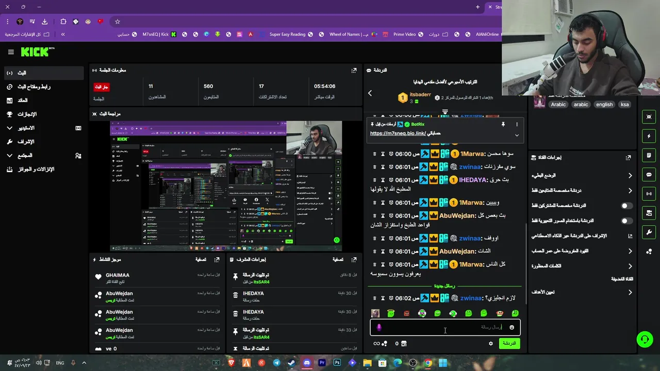Collapse the weekly gifters leaderboard handle
Image resolution: width=660 pixels, height=371 pixels.
click(x=445, y=112)
